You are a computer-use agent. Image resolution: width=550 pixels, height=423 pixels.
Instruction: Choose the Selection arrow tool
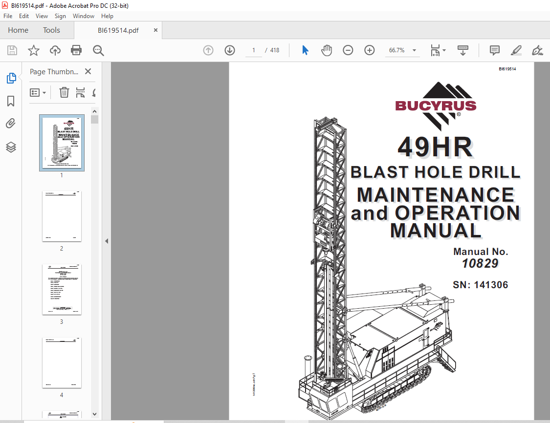pyautogui.click(x=305, y=50)
